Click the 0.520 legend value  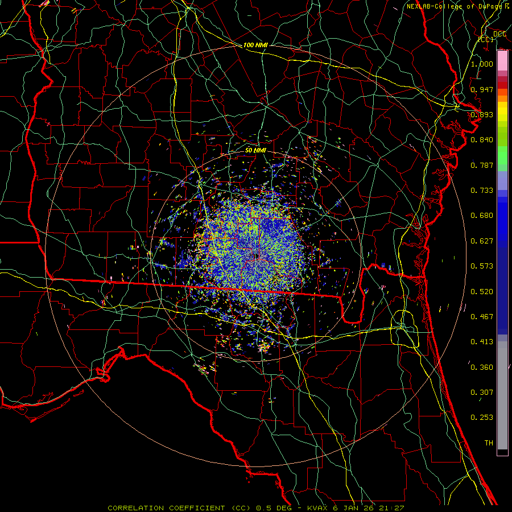pos(482,292)
